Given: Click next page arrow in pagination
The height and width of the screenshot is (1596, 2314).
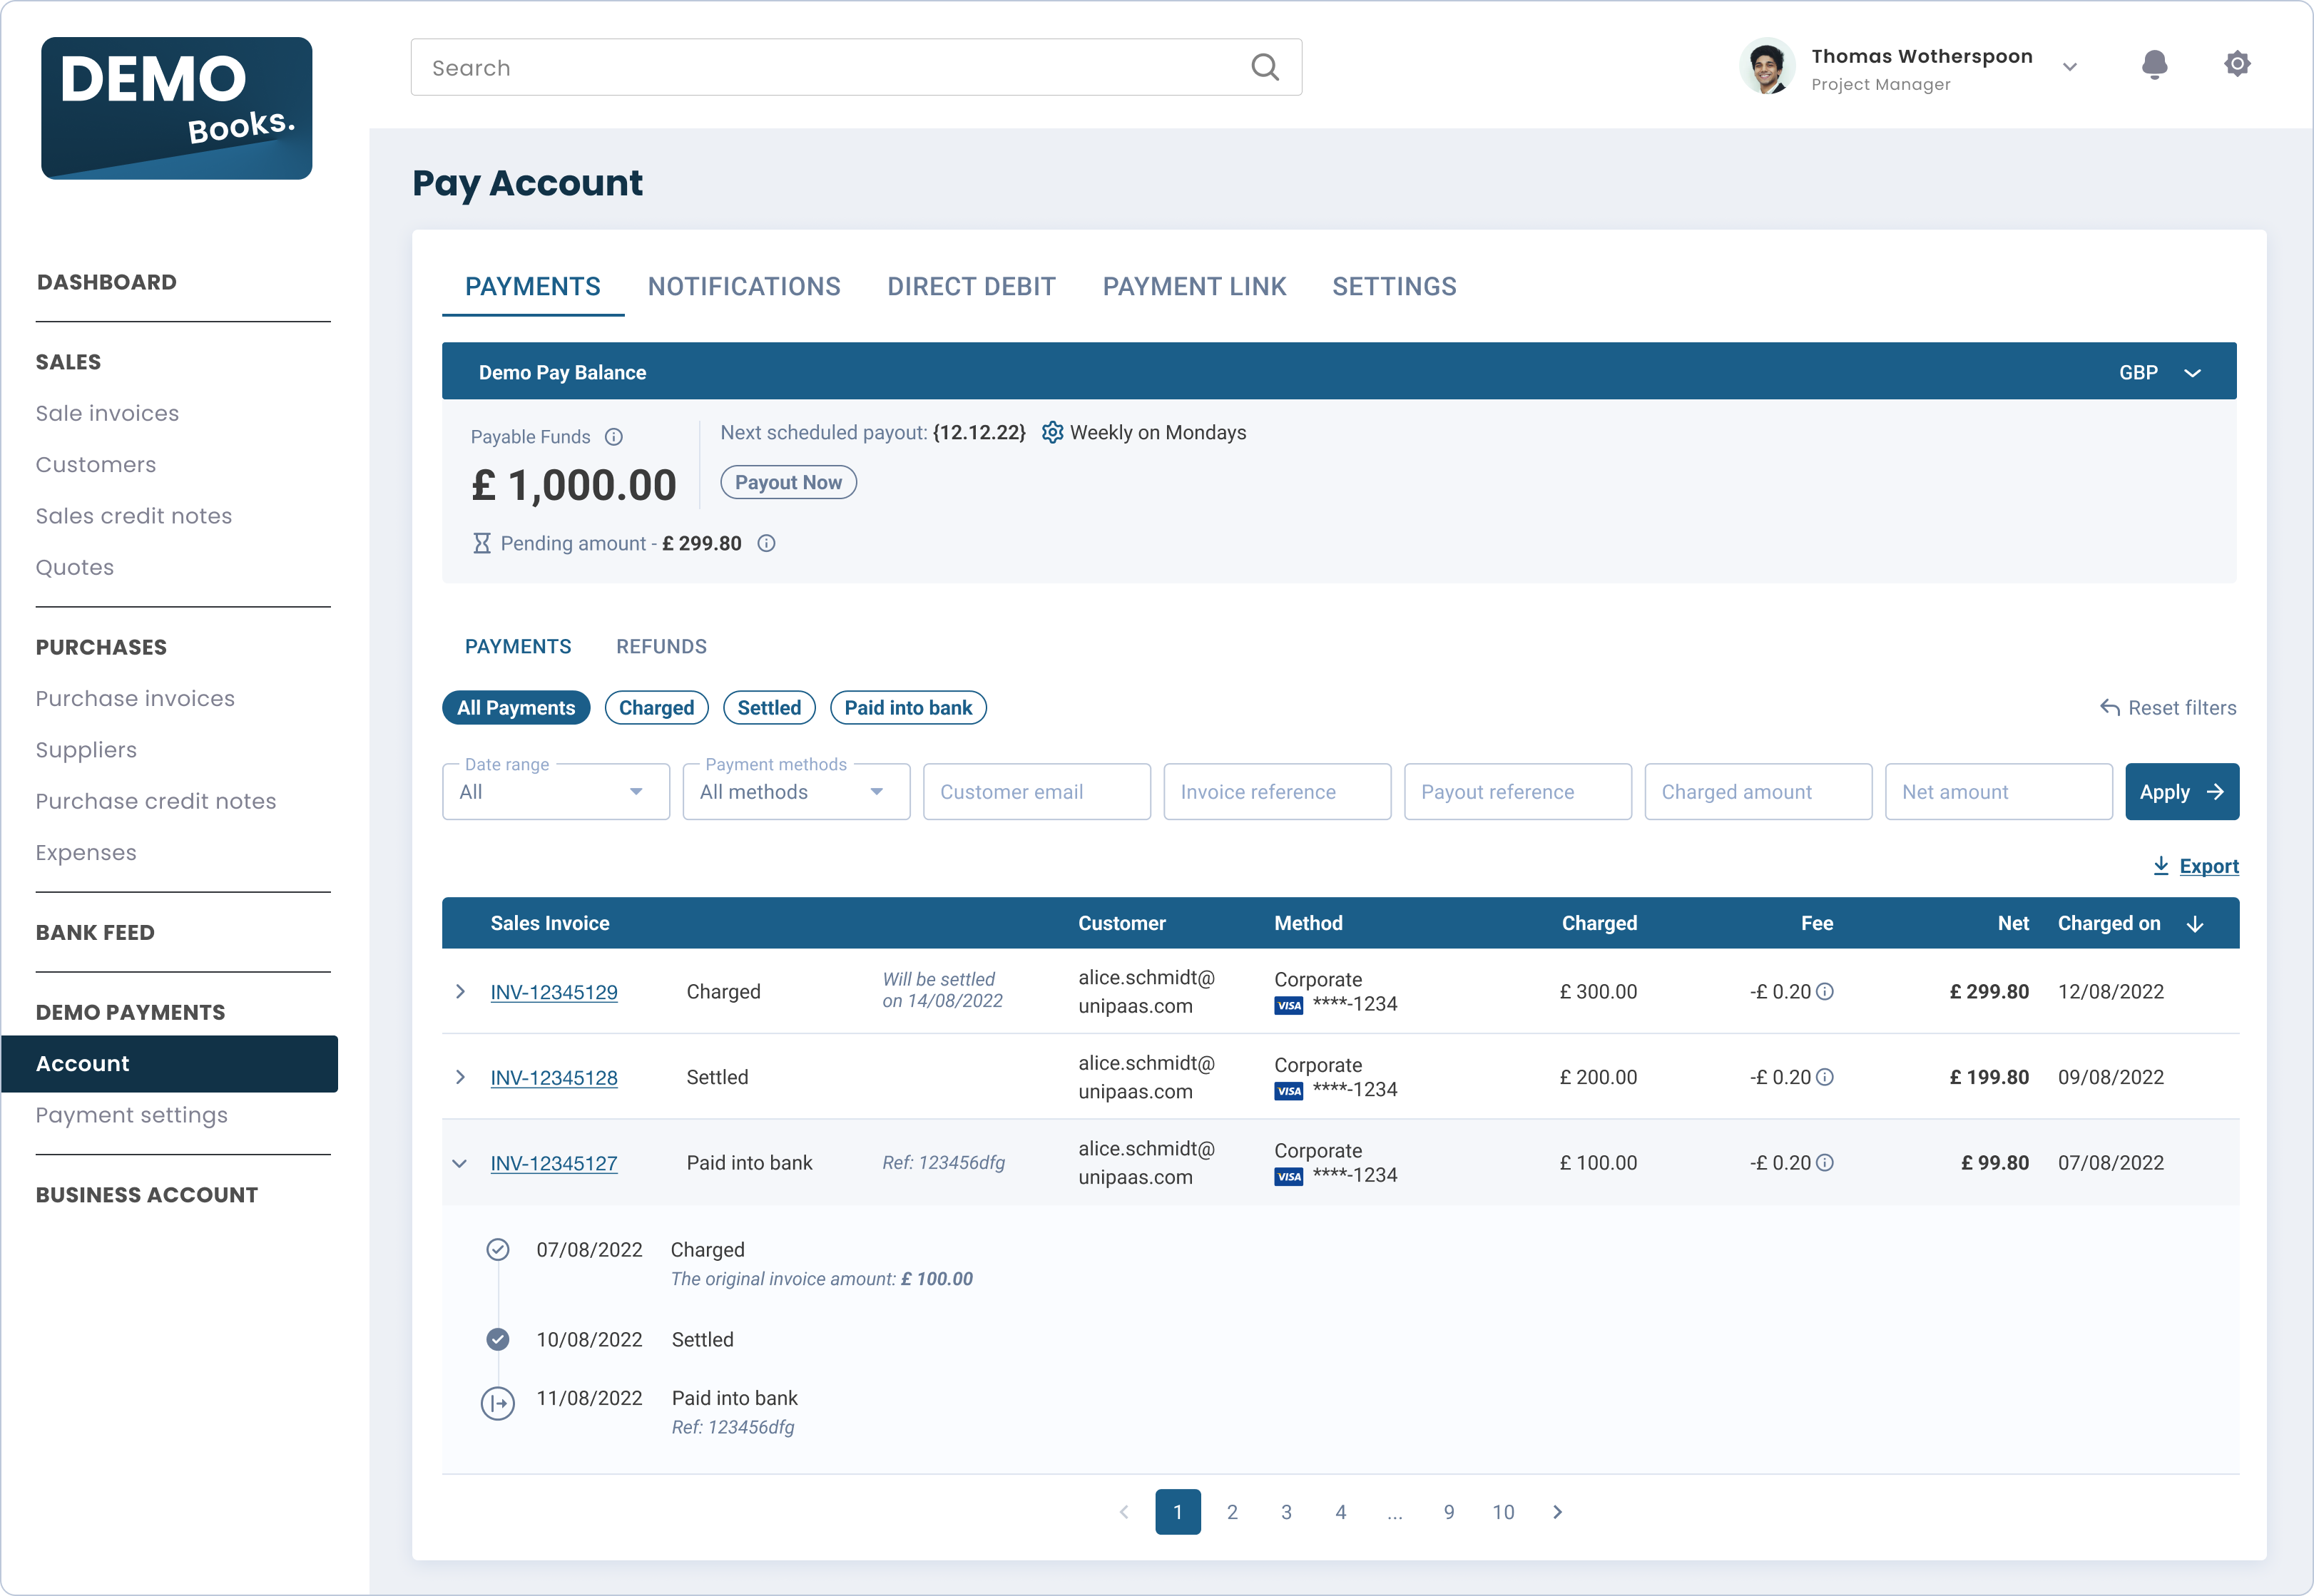Looking at the screenshot, I should click(x=1557, y=1512).
